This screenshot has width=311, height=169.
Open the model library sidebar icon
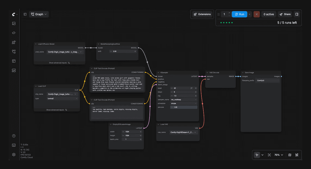pos(14,42)
